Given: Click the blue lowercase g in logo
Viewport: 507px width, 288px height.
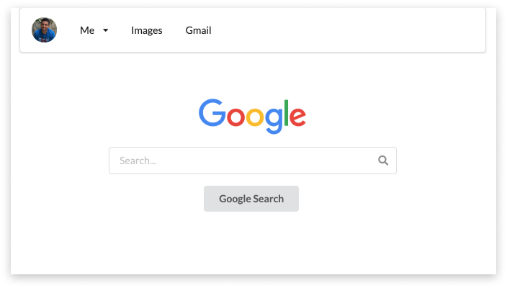Looking at the screenshot, I should pos(274,120).
